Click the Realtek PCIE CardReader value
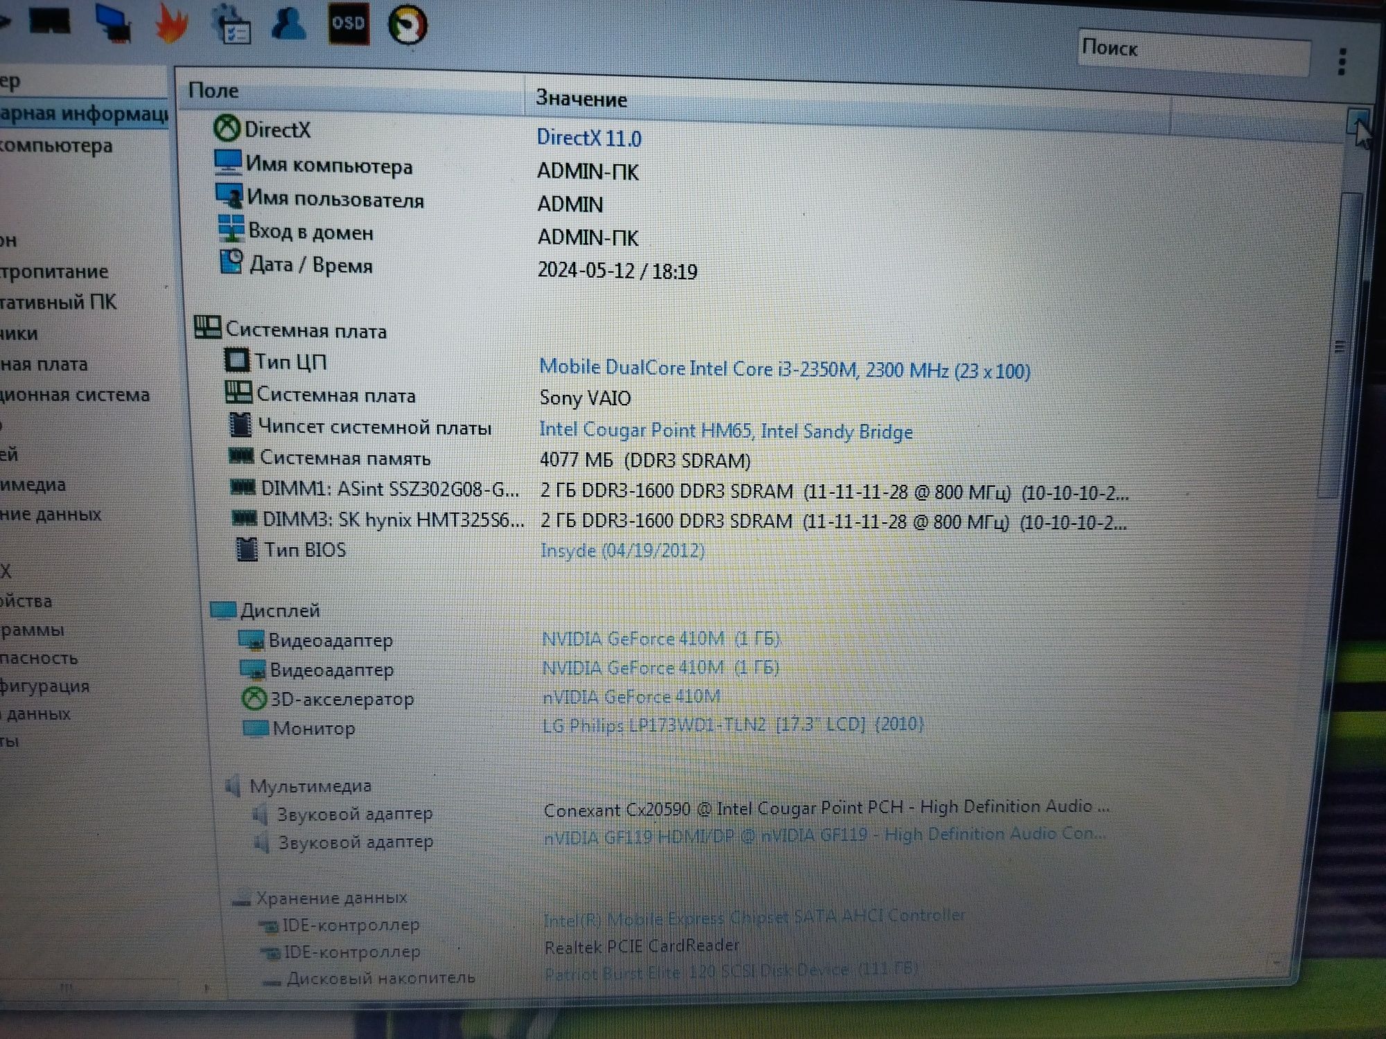This screenshot has width=1386, height=1039. pyautogui.click(x=642, y=946)
